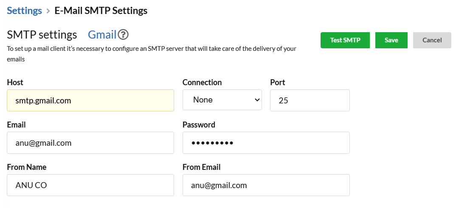Click the Port field label
456x208 pixels.
pos(278,82)
